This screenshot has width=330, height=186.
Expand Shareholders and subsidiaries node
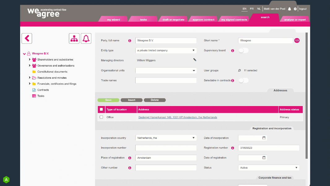[x=29, y=60]
